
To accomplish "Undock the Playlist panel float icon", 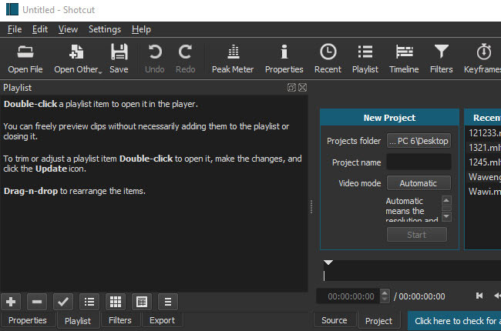I will [x=291, y=88].
